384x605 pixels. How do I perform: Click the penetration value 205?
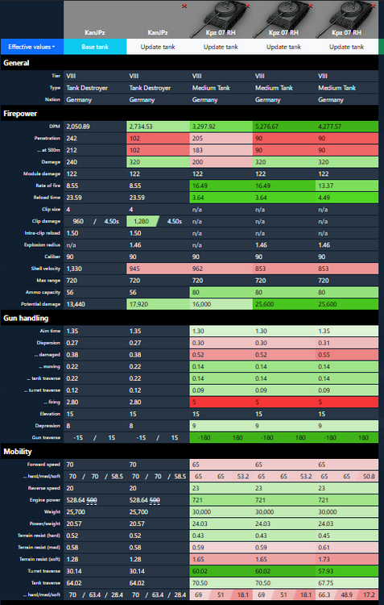(x=197, y=138)
